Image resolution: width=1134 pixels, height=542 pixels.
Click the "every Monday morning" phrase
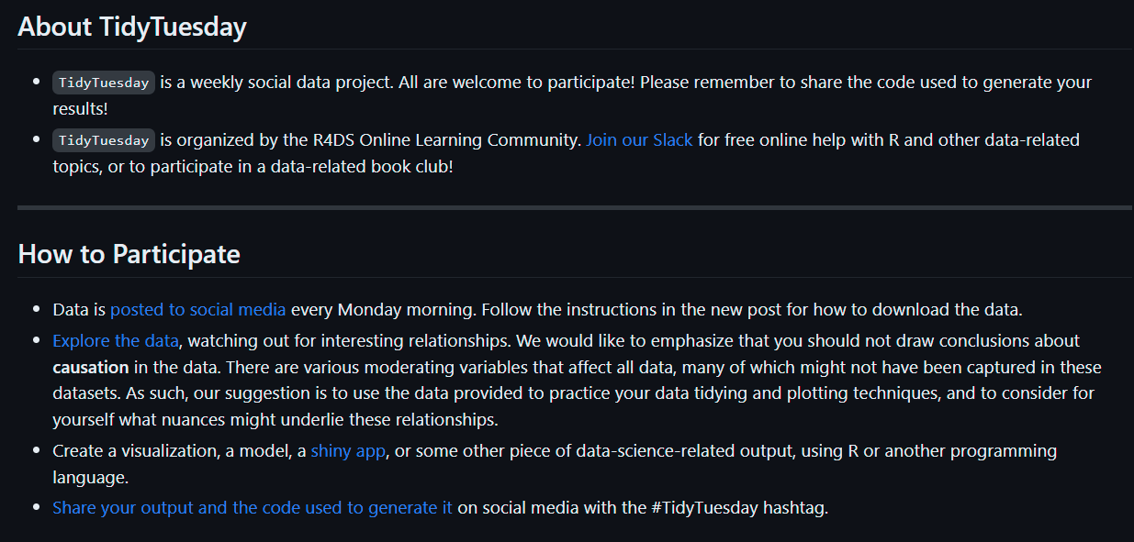click(x=383, y=310)
